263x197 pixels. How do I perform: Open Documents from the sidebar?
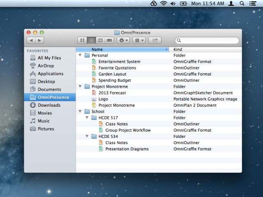(49, 89)
